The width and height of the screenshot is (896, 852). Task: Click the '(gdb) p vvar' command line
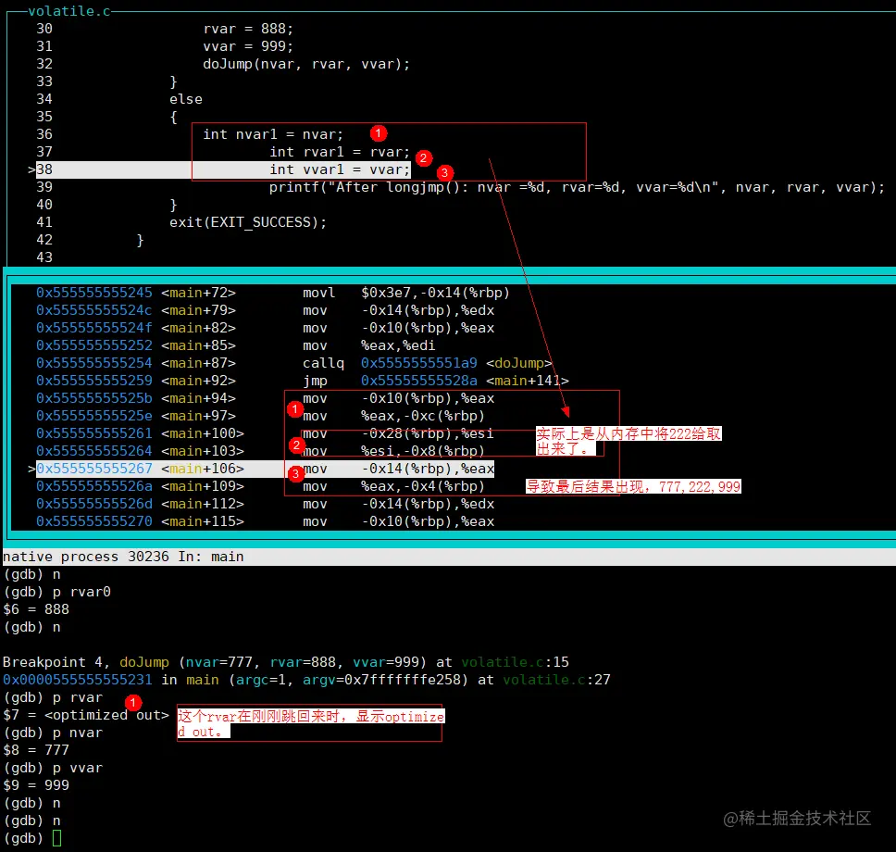53,768
